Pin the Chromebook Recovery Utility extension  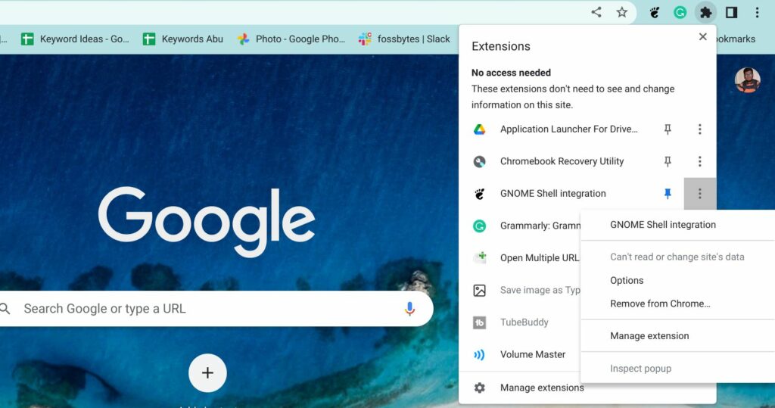pos(668,161)
